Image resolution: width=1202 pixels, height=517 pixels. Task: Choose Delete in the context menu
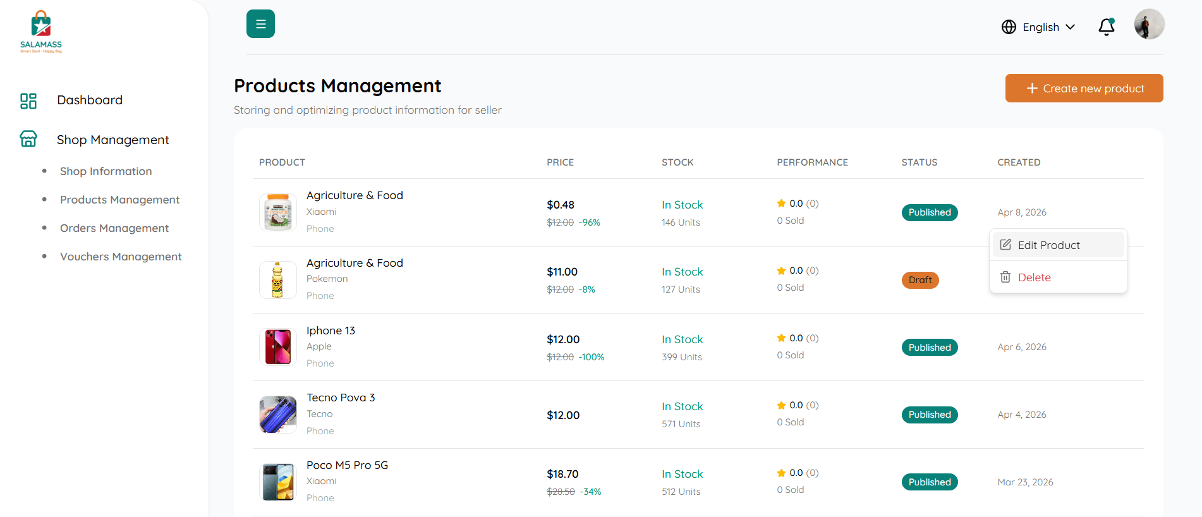(1034, 277)
